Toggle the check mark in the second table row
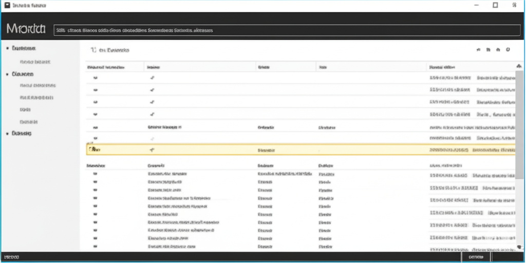This screenshot has width=526, height=263. pos(152,90)
